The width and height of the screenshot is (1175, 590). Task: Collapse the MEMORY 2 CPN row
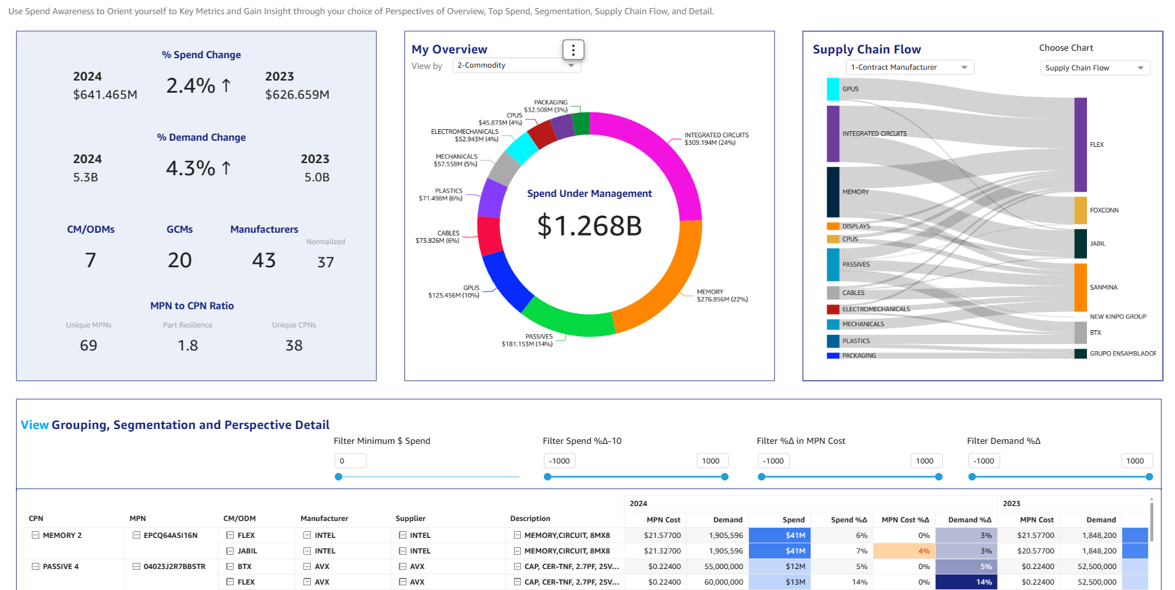36,535
